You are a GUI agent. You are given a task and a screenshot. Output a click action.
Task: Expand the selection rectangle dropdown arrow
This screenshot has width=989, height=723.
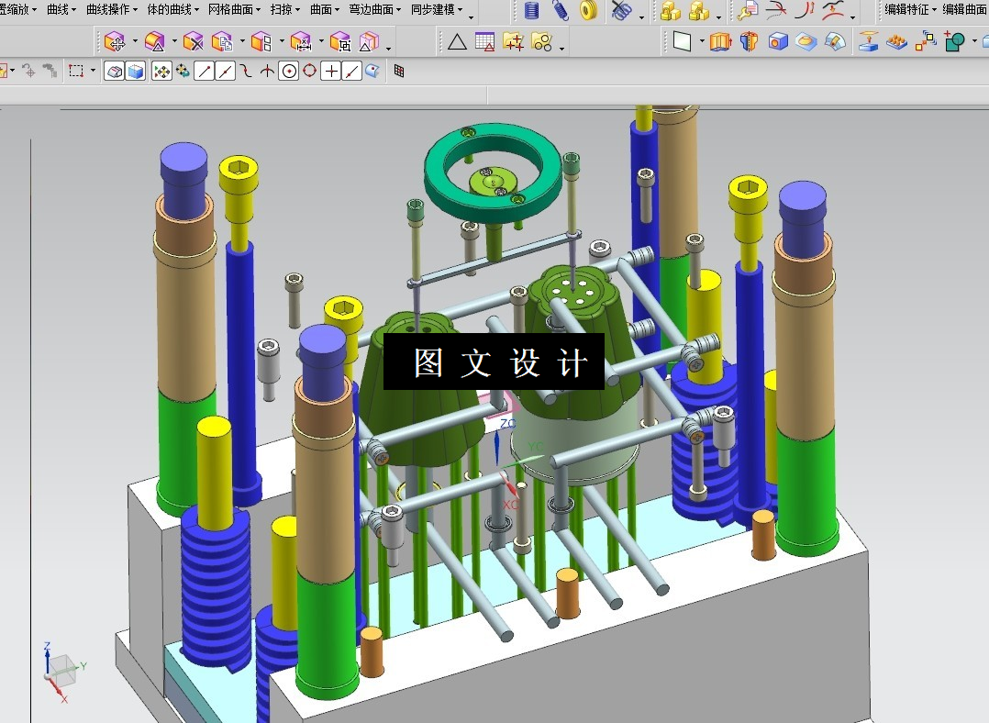point(93,71)
